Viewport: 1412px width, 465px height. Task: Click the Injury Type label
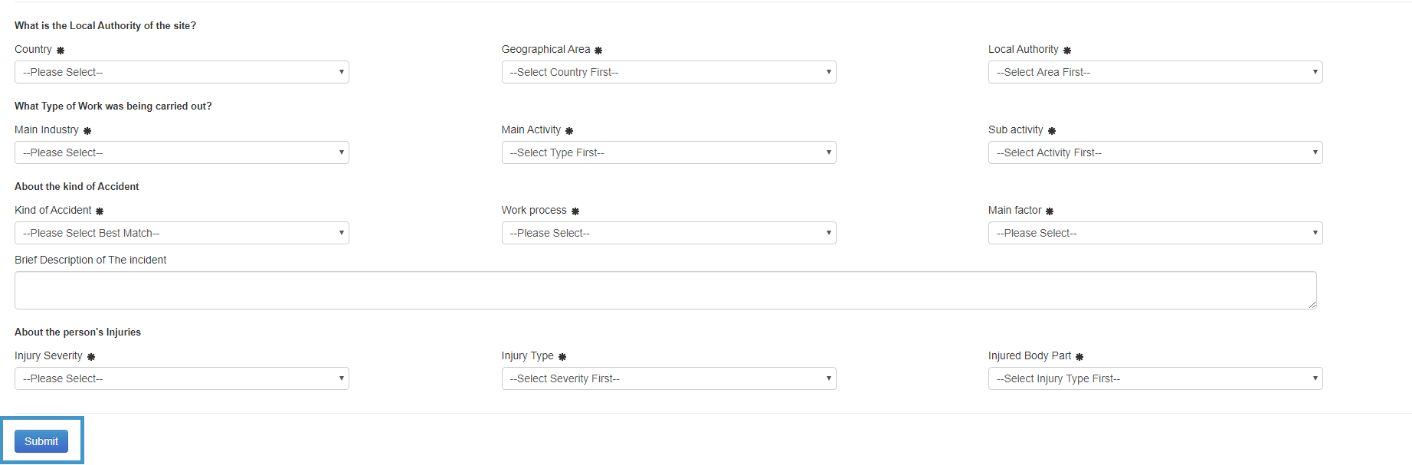(527, 355)
